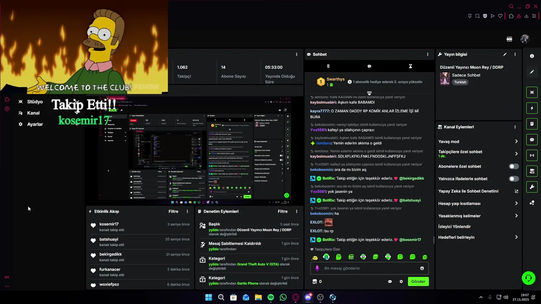Toggle the broadcast signal widget in right sidebar
The height and width of the screenshot is (304, 541).
(x=532, y=155)
